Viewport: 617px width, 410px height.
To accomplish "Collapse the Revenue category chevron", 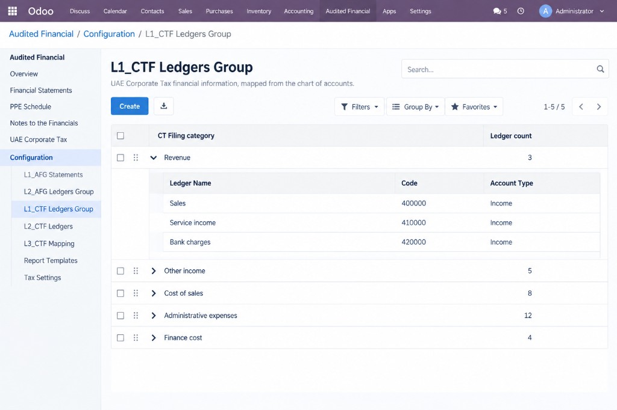I will coord(154,158).
